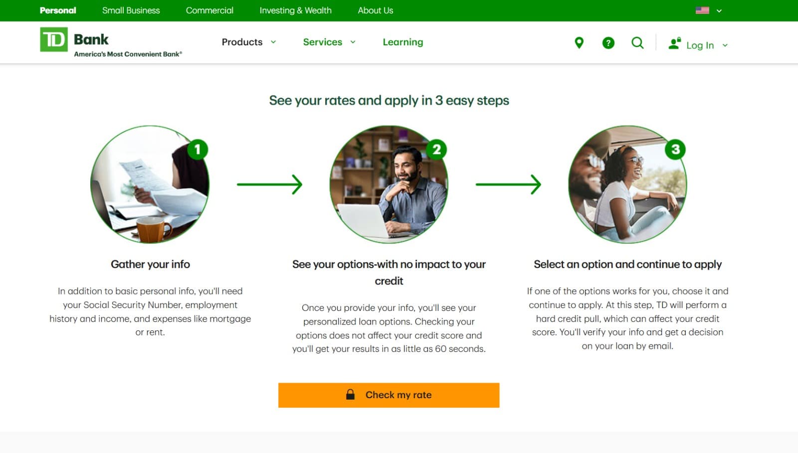Open the Investing & Wealth menu item
This screenshot has width=798, height=453.
coord(295,10)
